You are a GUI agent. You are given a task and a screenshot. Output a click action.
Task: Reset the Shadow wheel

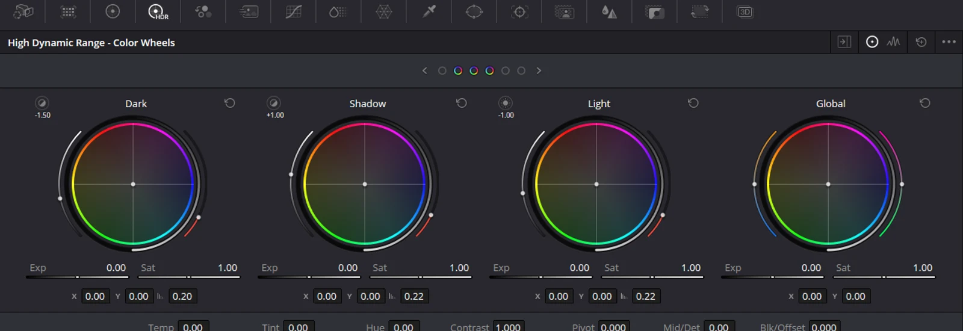pos(462,103)
